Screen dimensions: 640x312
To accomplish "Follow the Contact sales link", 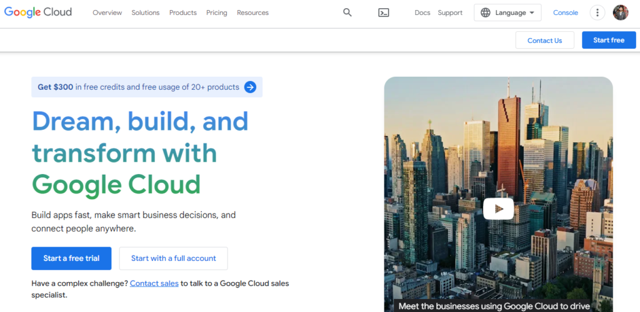I will pos(154,283).
